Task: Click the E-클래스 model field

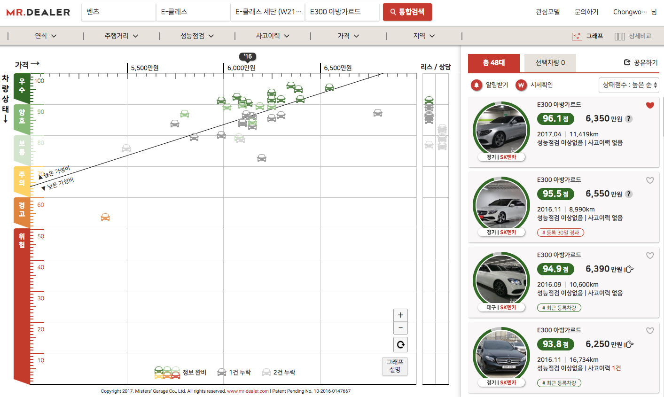Action: (193, 12)
